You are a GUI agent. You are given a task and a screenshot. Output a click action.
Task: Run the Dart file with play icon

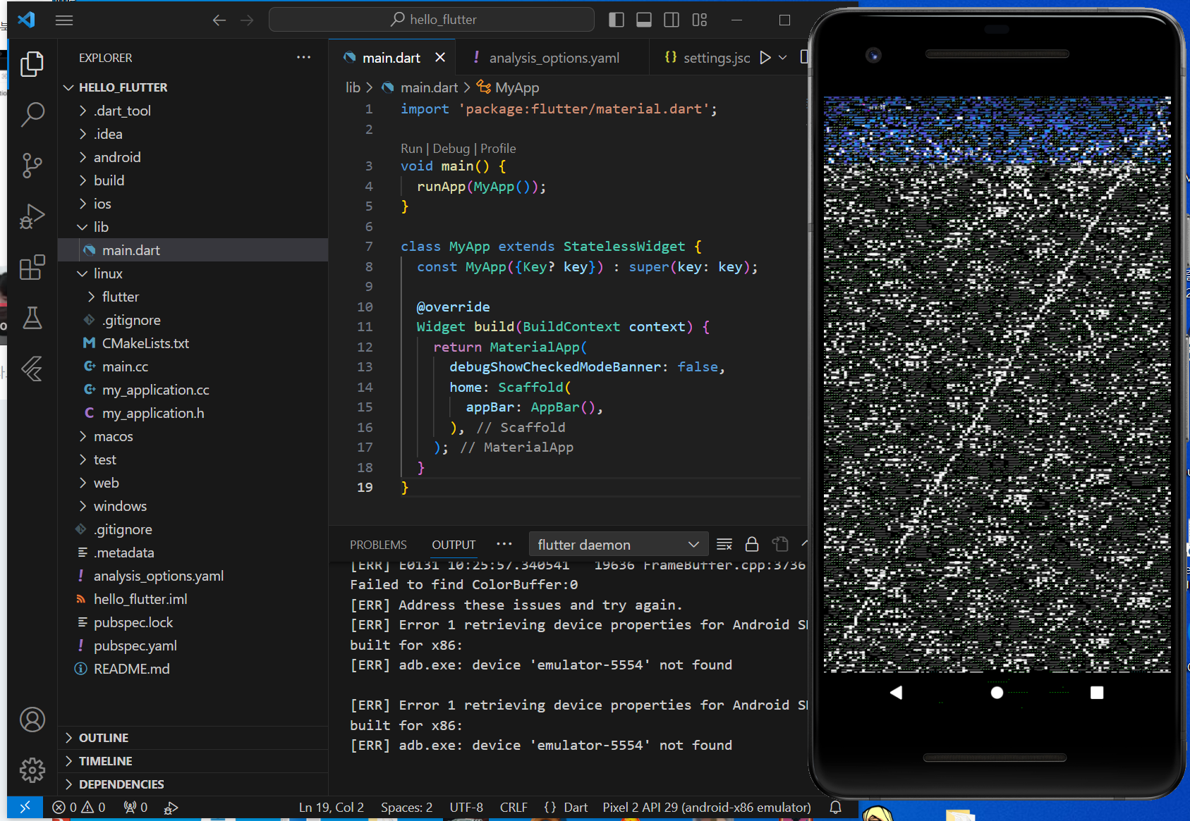[x=765, y=58]
